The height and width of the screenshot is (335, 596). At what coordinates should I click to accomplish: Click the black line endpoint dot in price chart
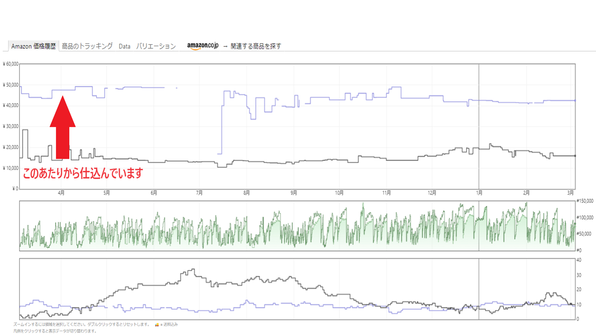coord(576,156)
